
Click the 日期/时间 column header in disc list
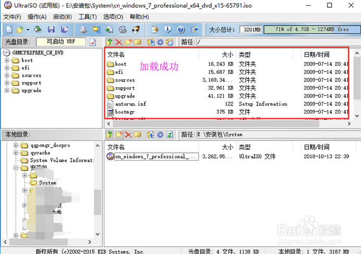(x=317, y=55)
